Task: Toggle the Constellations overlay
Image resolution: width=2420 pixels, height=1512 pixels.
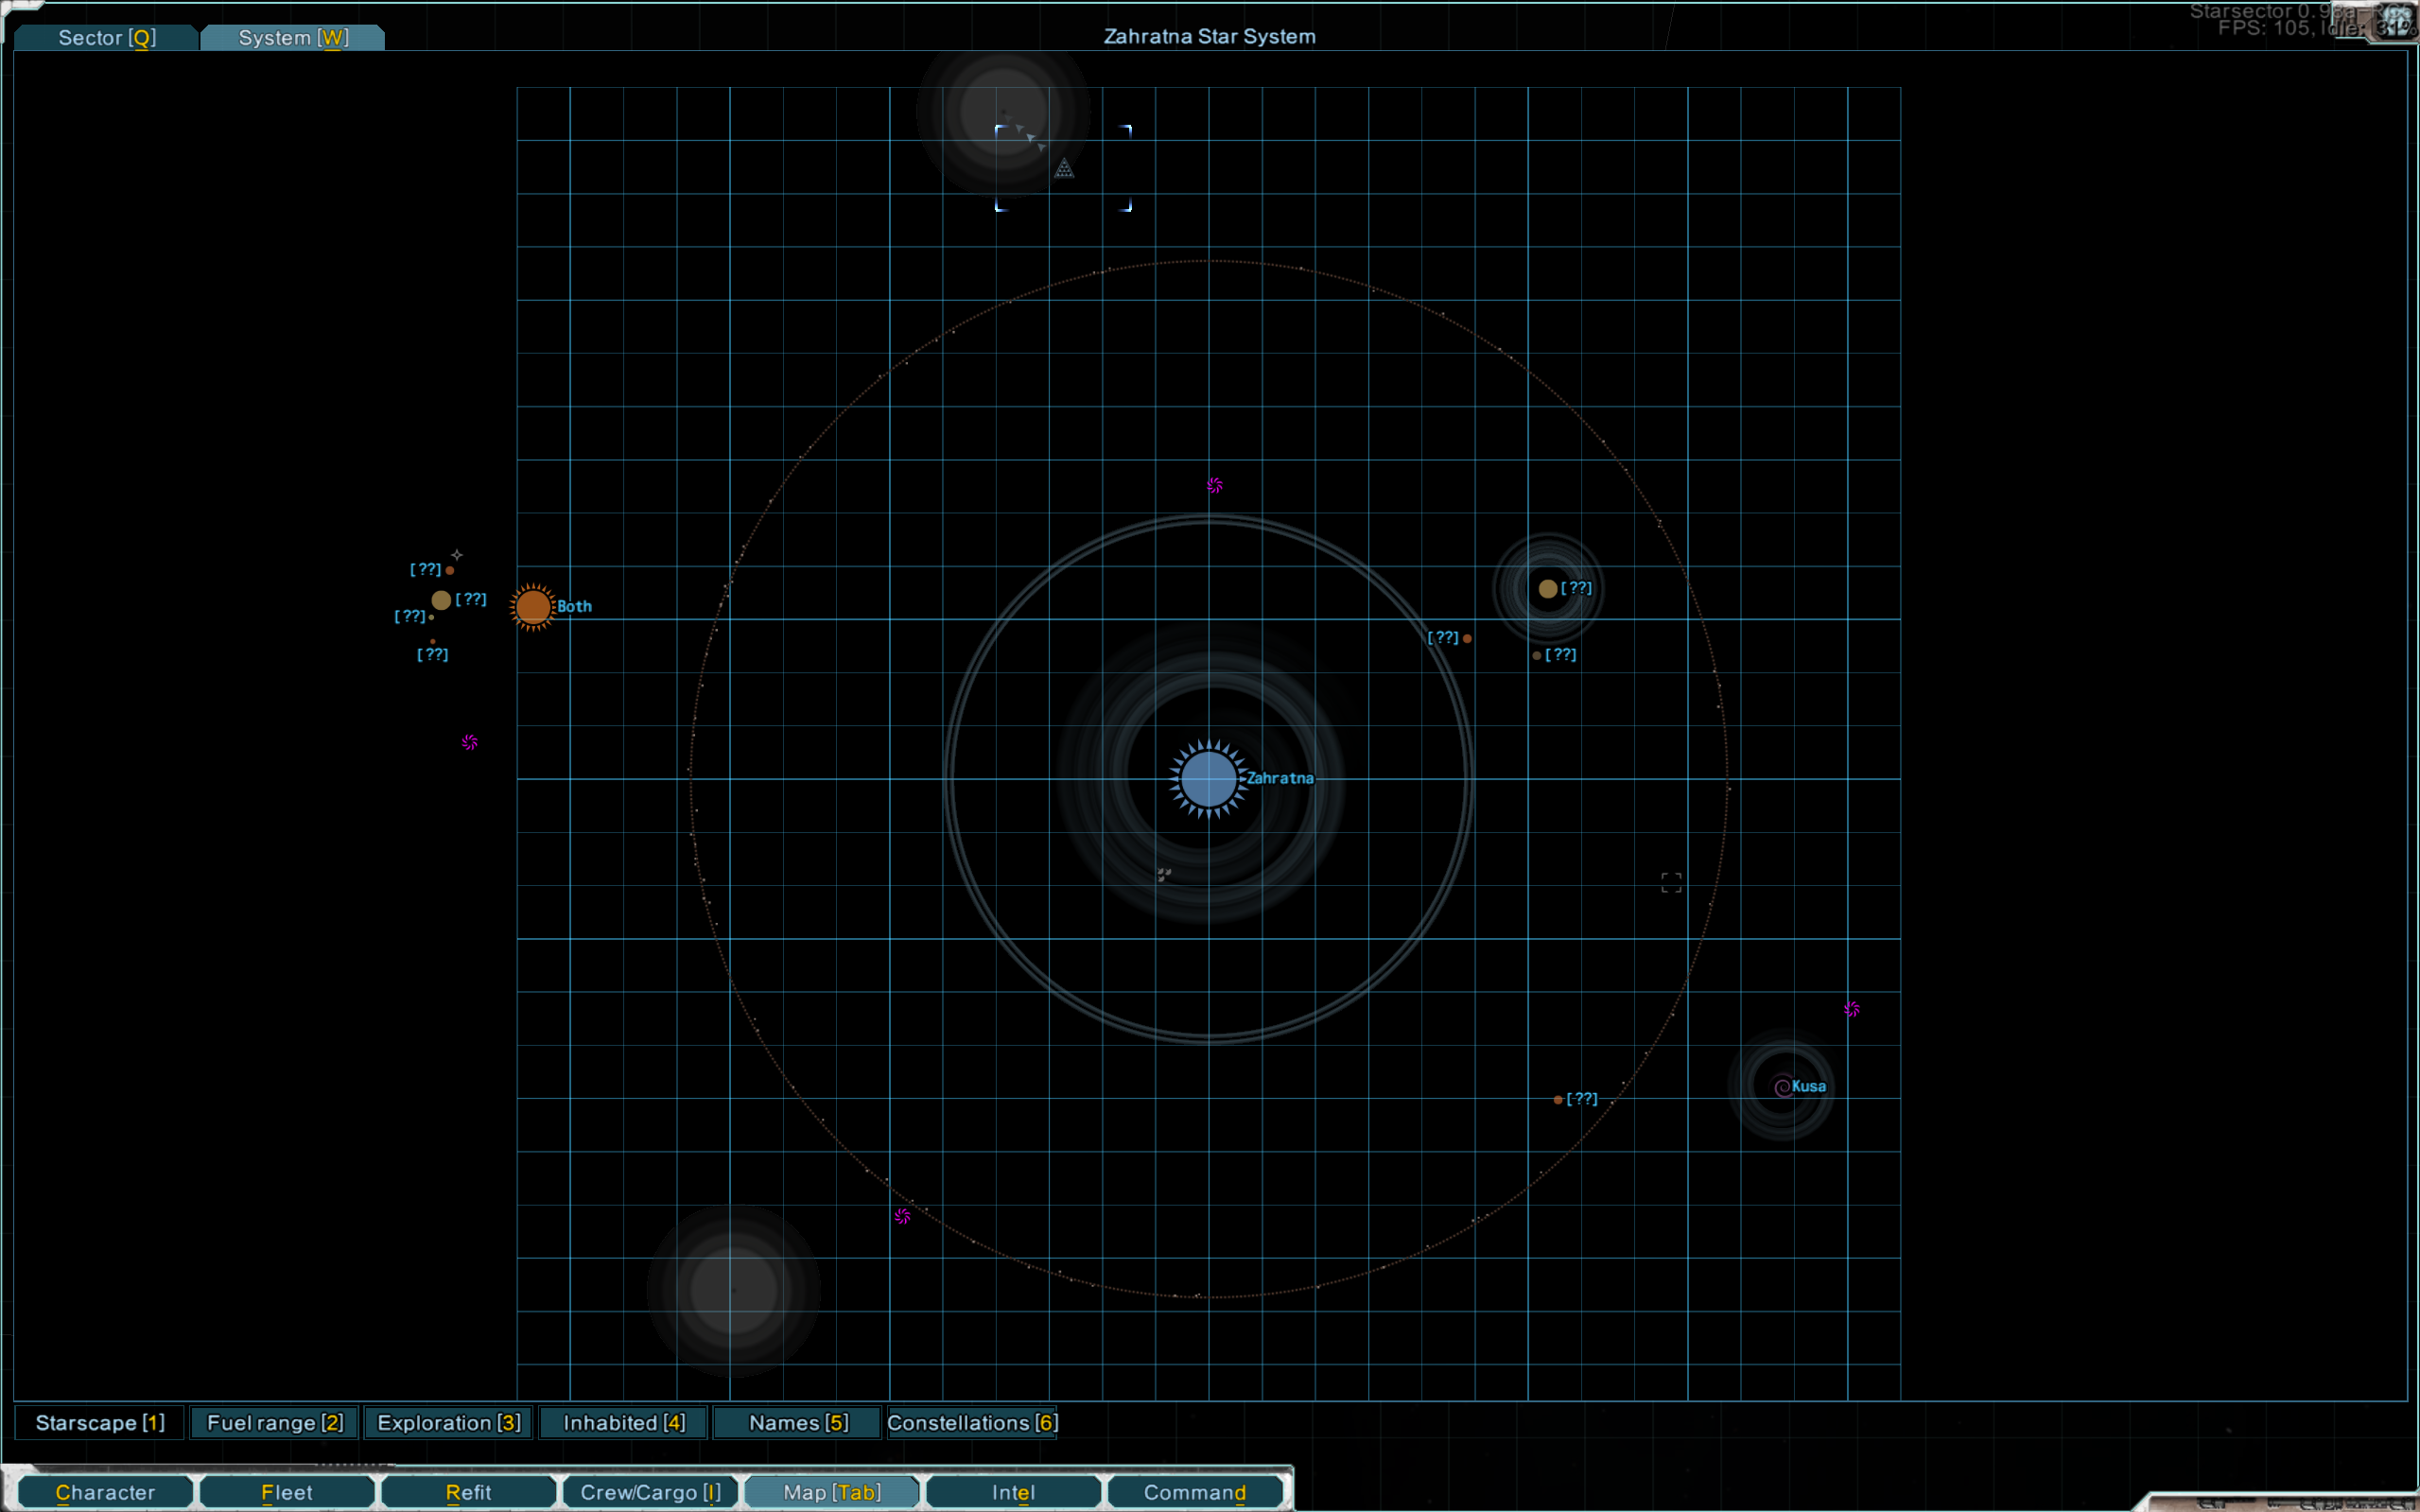Action: tap(972, 1422)
